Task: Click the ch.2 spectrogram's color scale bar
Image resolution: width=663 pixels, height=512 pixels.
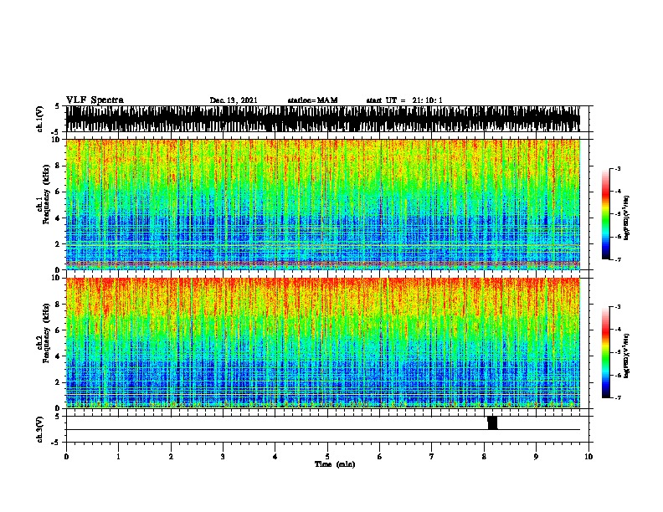Action: click(605, 352)
